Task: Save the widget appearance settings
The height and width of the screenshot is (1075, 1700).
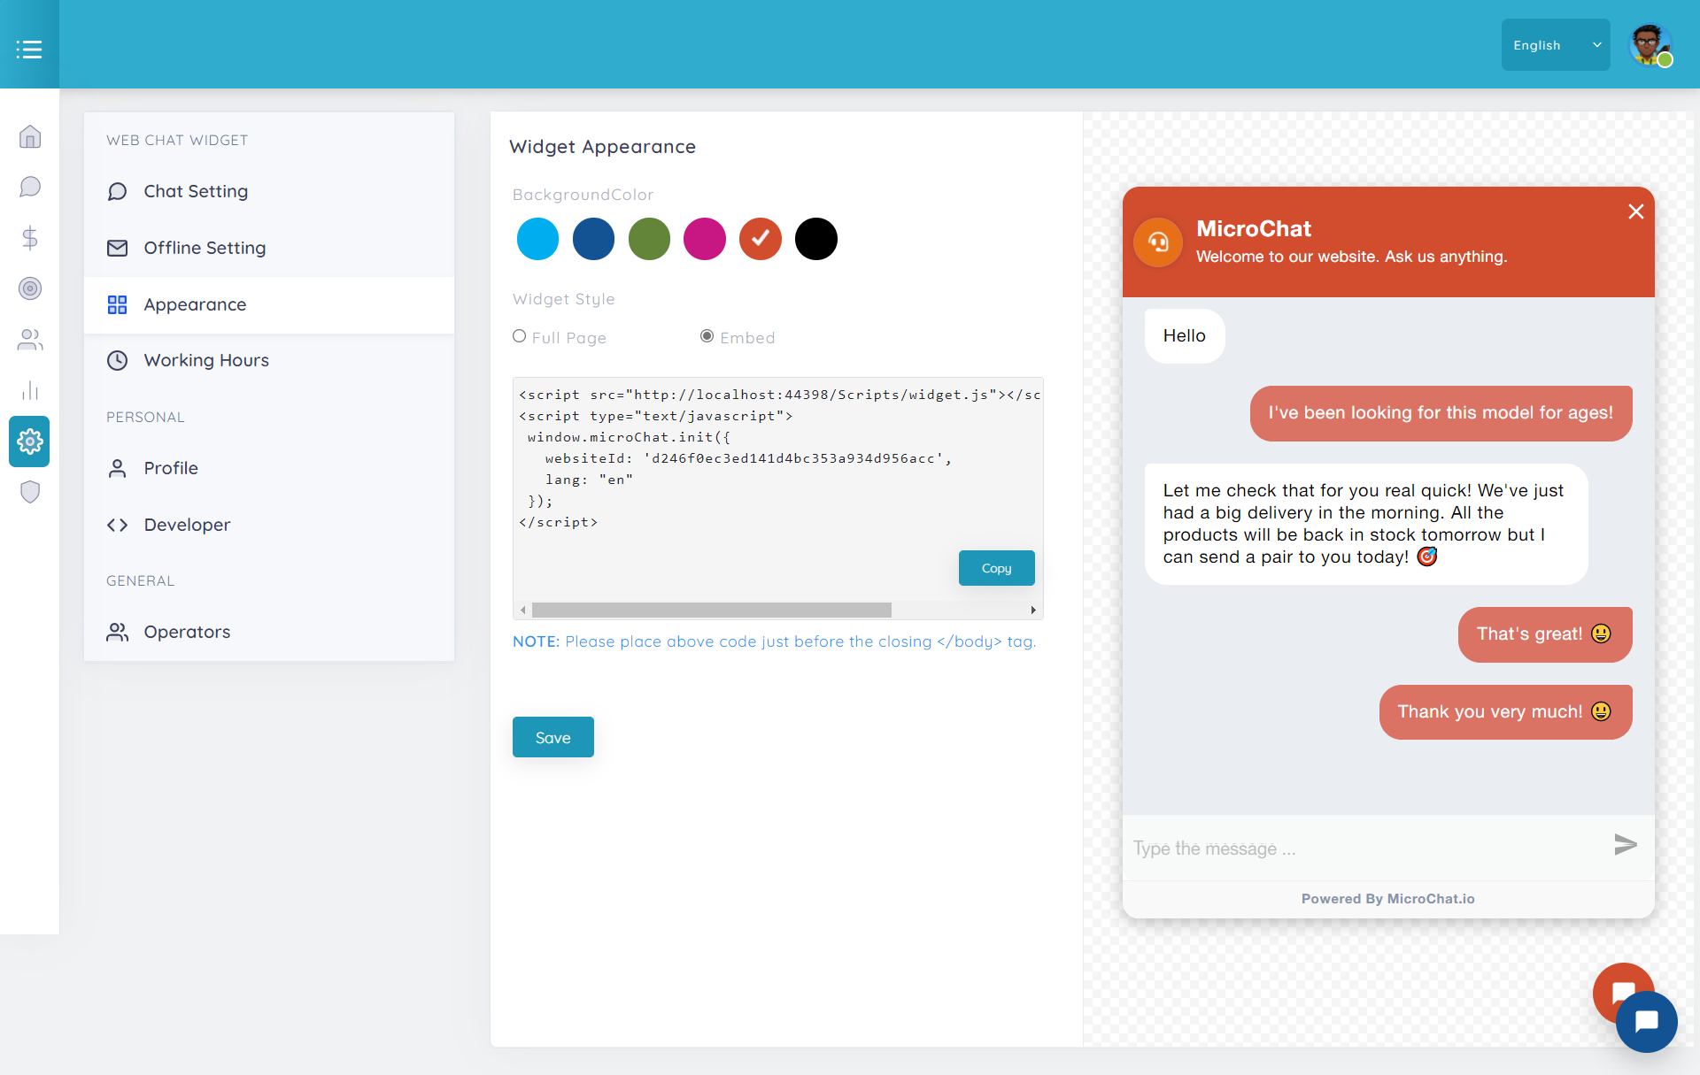Action: (552, 736)
